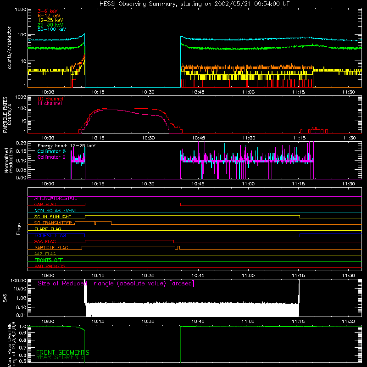Select the 'GAP_FLAG' flag label

(x=45, y=204)
